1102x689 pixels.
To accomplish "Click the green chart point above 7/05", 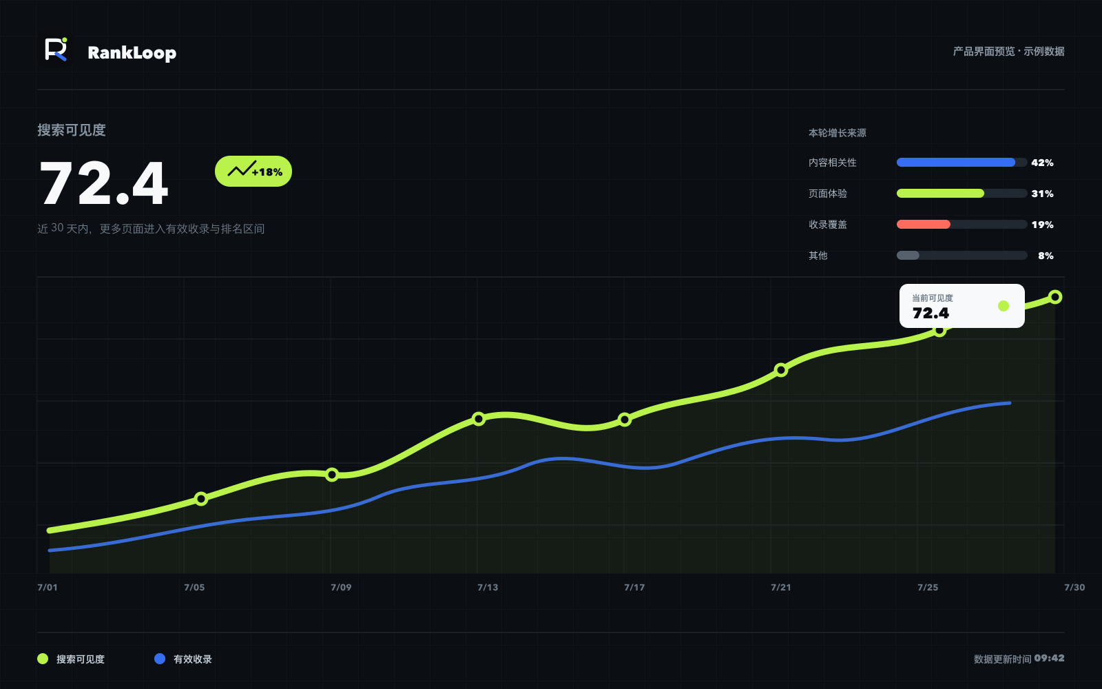I will pos(201,499).
